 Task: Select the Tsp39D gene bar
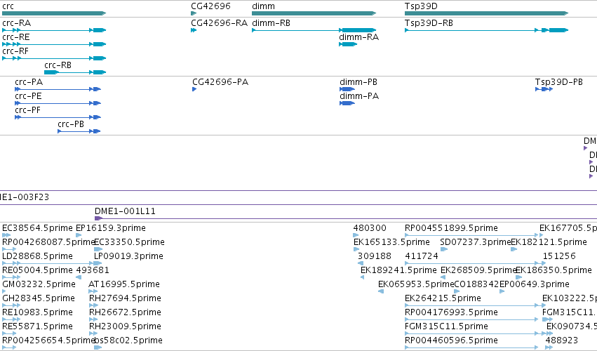tap(487, 13)
